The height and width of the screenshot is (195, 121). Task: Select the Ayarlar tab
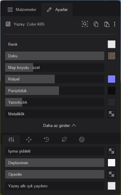coord(57,9)
